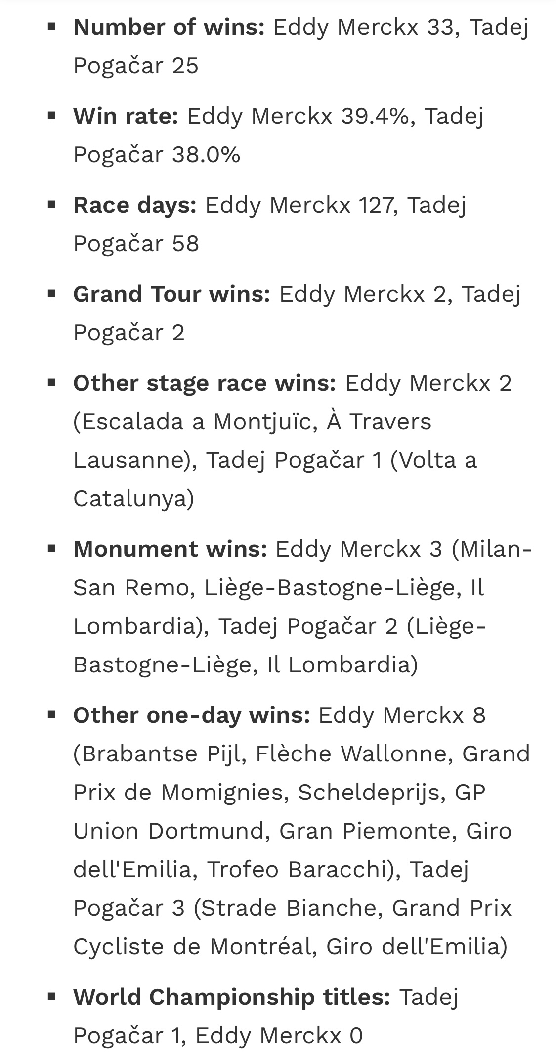556x1063 pixels.
Task: Select the "Other stage race wins:" label
Action: point(205,383)
